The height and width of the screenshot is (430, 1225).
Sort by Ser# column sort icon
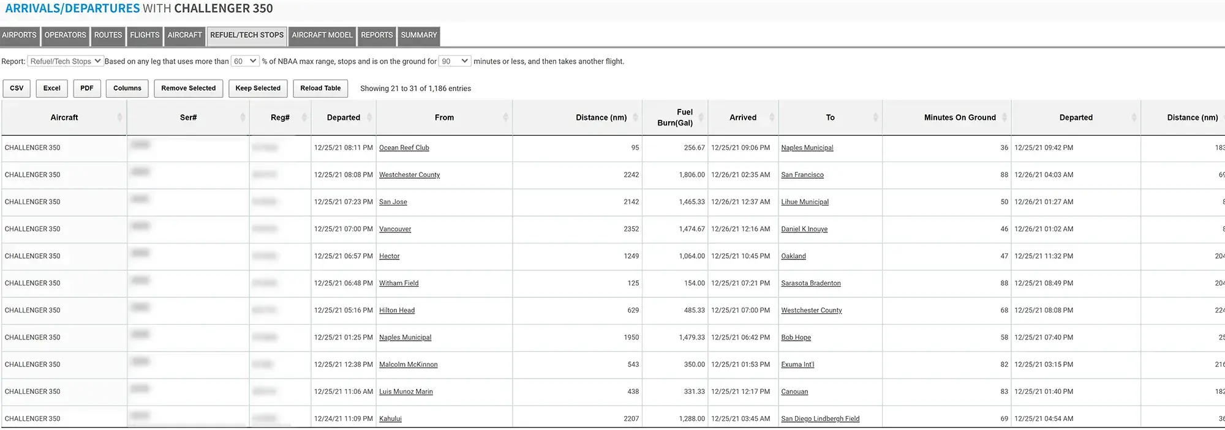243,117
